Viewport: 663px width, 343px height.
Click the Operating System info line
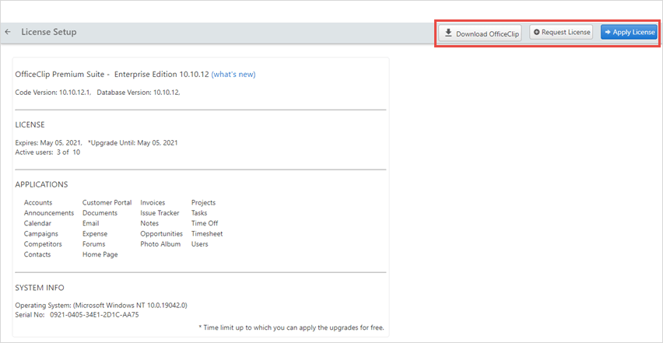click(x=101, y=305)
